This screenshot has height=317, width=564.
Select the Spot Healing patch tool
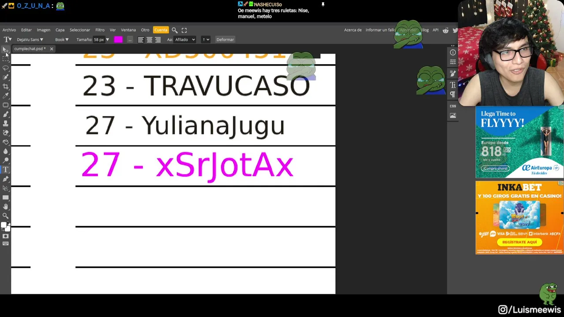click(x=5, y=105)
